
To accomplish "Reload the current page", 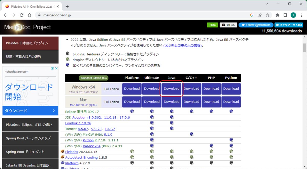I will [x=21, y=15].
